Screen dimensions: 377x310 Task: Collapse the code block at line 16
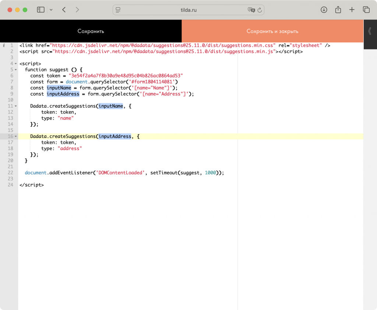(x=16, y=137)
